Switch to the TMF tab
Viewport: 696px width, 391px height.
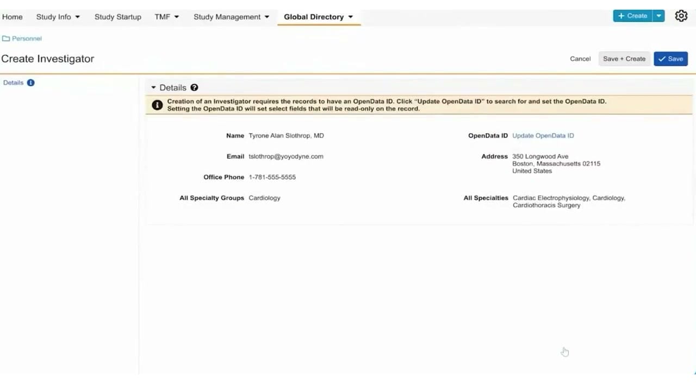pos(162,17)
